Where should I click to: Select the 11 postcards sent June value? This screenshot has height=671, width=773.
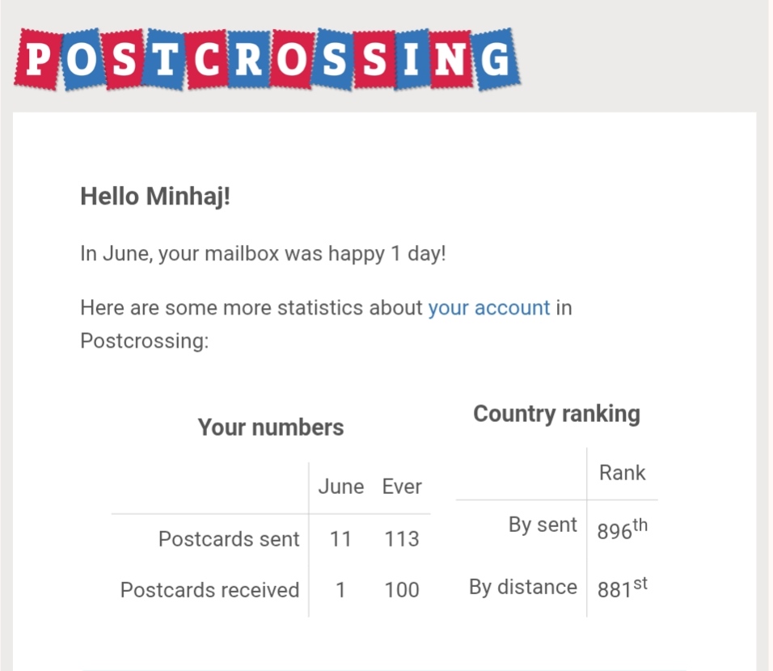pyautogui.click(x=340, y=539)
